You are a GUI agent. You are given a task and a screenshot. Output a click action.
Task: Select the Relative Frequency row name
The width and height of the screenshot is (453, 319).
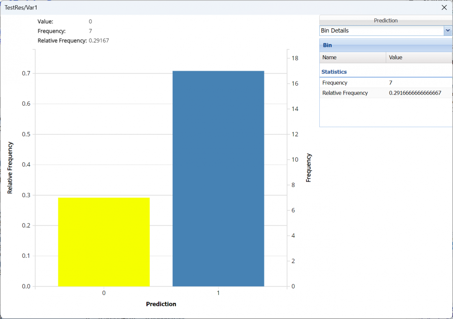345,93
